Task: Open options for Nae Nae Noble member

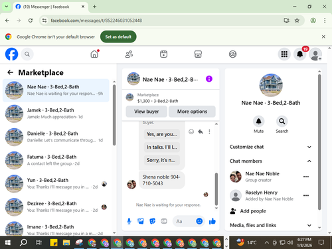Action: (306, 177)
